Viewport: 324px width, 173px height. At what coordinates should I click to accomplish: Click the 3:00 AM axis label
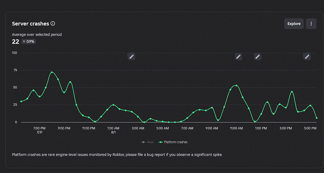click(138, 129)
